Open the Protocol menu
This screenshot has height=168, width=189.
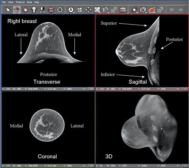click(x=20, y=2)
